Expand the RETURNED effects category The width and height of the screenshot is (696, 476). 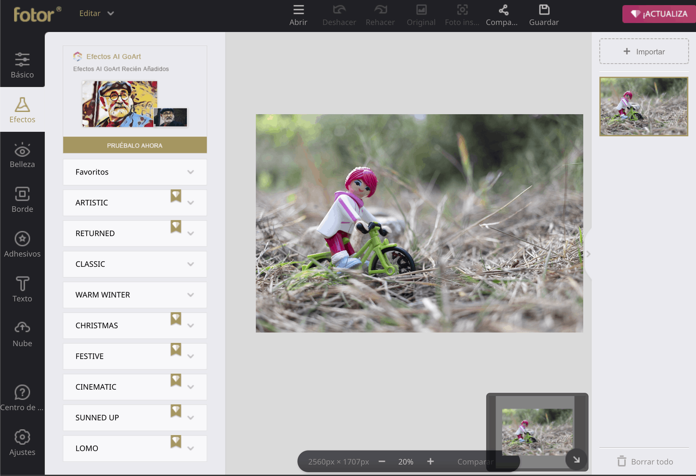[135, 233]
